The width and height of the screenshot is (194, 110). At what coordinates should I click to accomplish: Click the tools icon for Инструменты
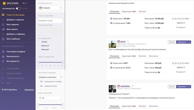coord(3,61)
